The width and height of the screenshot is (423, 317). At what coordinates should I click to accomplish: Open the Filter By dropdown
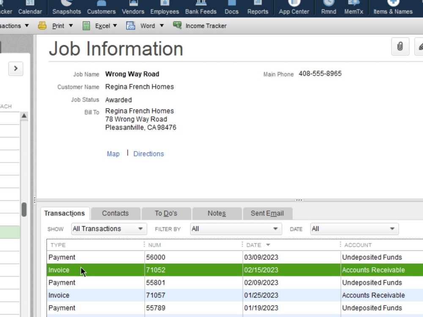pyautogui.click(x=236, y=228)
